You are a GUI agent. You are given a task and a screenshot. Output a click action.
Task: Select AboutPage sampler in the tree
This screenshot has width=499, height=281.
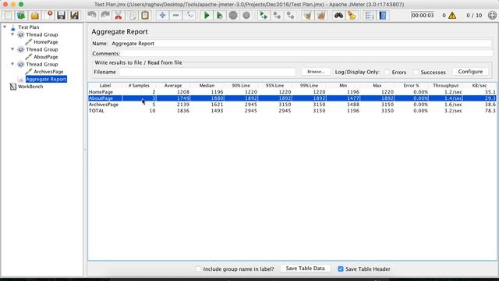coord(46,57)
